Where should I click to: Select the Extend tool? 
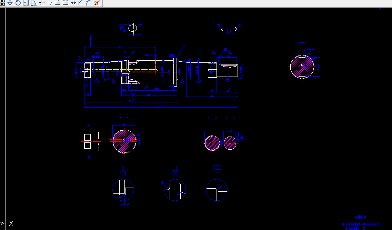click(x=50, y=3)
